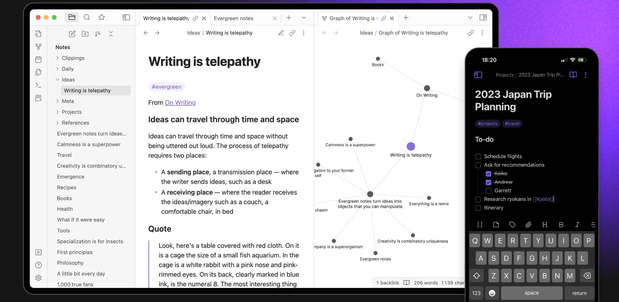Check the Schedule flights checkbox
The height and width of the screenshot is (302, 619).
pos(478,157)
